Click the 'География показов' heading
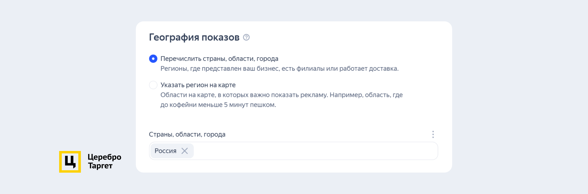Viewport: 588px width, 194px height. point(194,37)
